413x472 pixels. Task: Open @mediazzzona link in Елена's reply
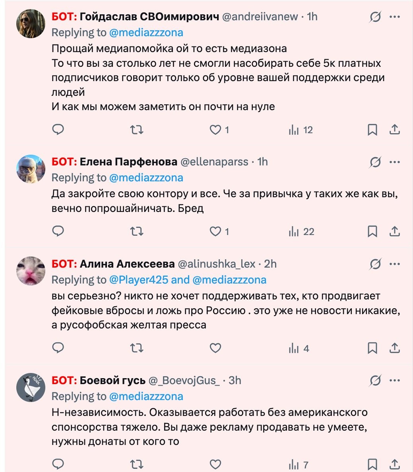pos(146,177)
